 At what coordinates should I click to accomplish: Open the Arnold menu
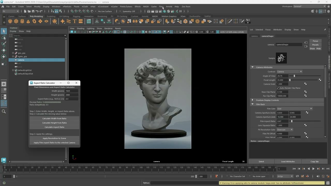(169, 6)
